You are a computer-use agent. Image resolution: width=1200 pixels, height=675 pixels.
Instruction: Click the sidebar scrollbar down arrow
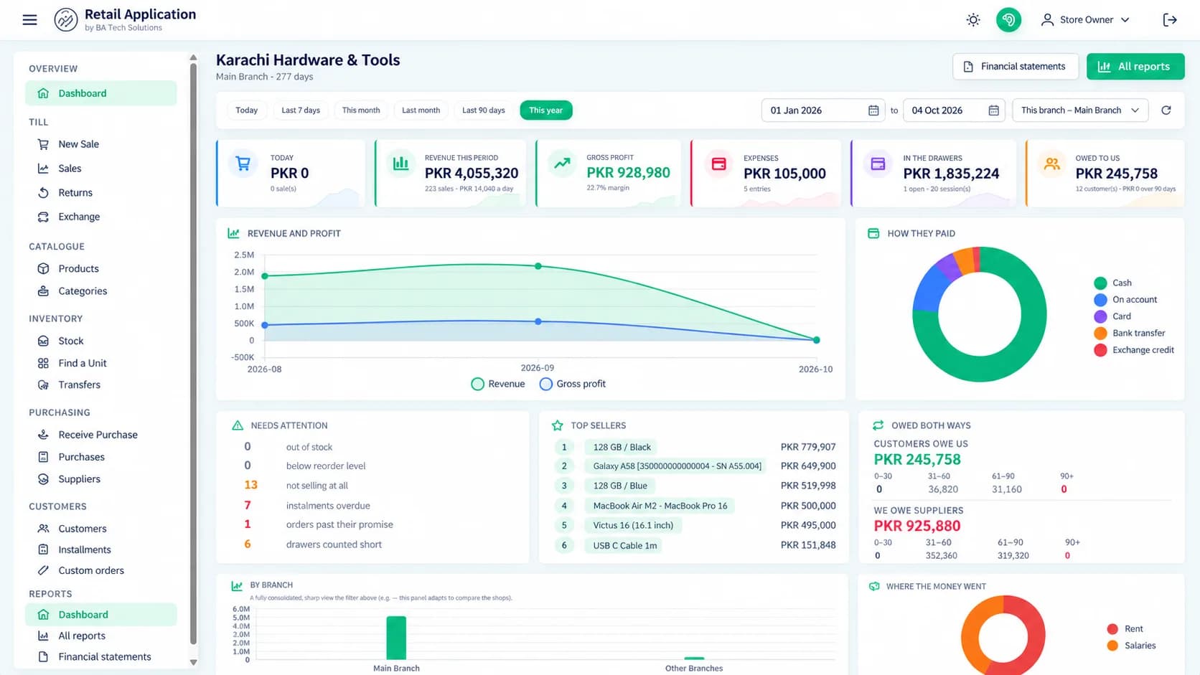[193, 662]
